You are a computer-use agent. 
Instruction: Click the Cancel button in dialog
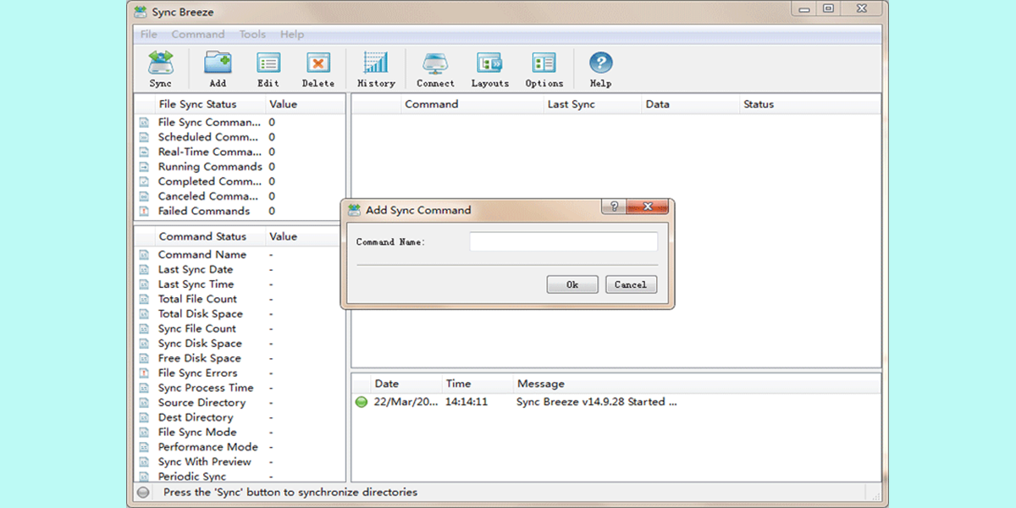(x=631, y=284)
